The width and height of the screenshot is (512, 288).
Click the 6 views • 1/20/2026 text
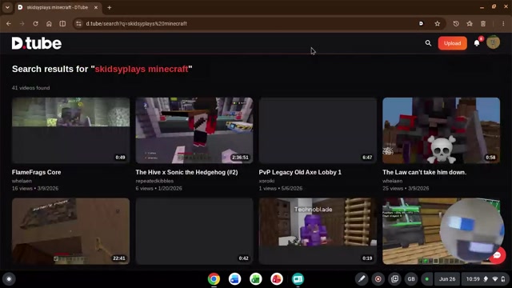point(158,189)
